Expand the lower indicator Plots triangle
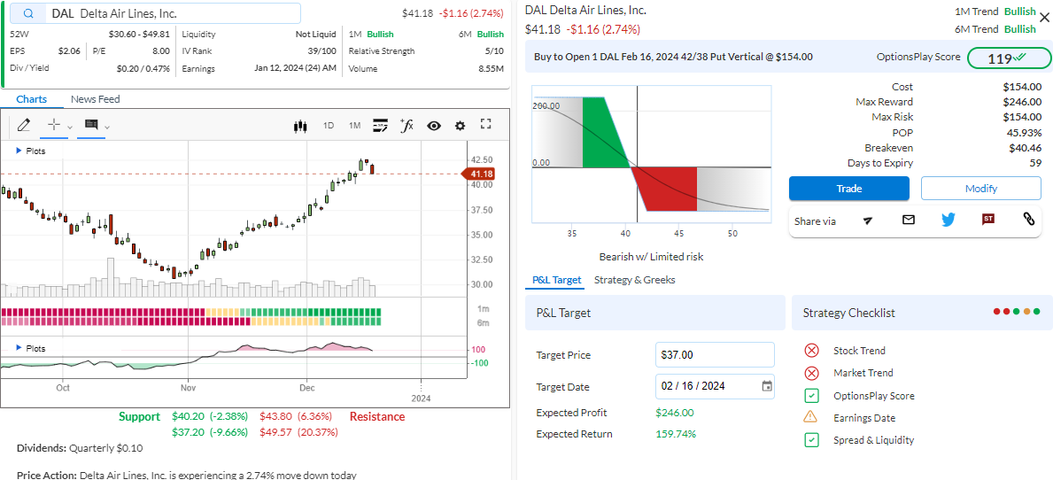Viewport: 1053px width, 480px height. pos(19,348)
